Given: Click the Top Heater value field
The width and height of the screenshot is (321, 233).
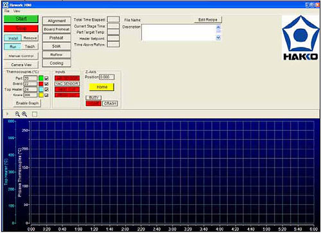Looking at the screenshot, I should [30, 89].
